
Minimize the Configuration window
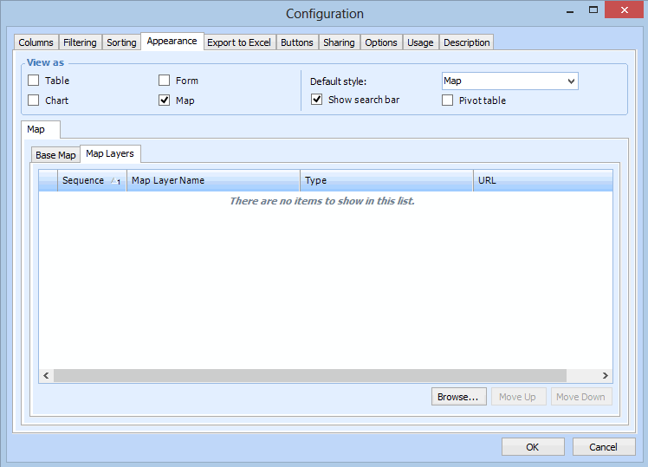[x=570, y=10]
